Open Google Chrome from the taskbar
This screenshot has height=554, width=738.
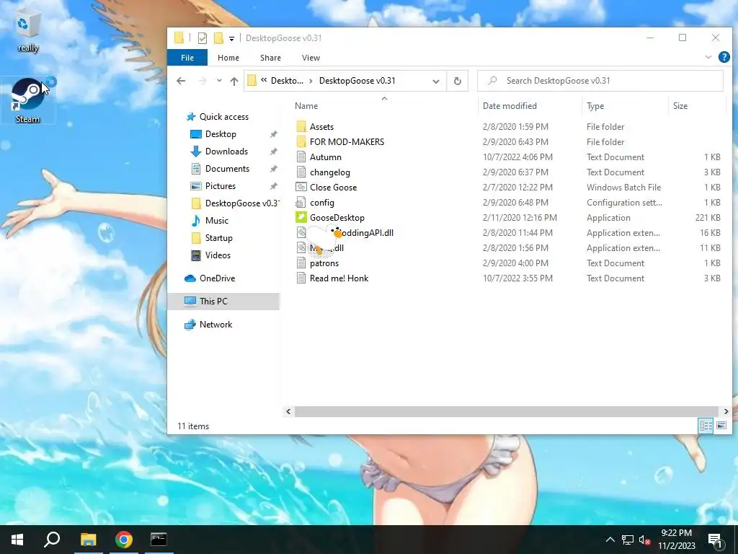(124, 540)
